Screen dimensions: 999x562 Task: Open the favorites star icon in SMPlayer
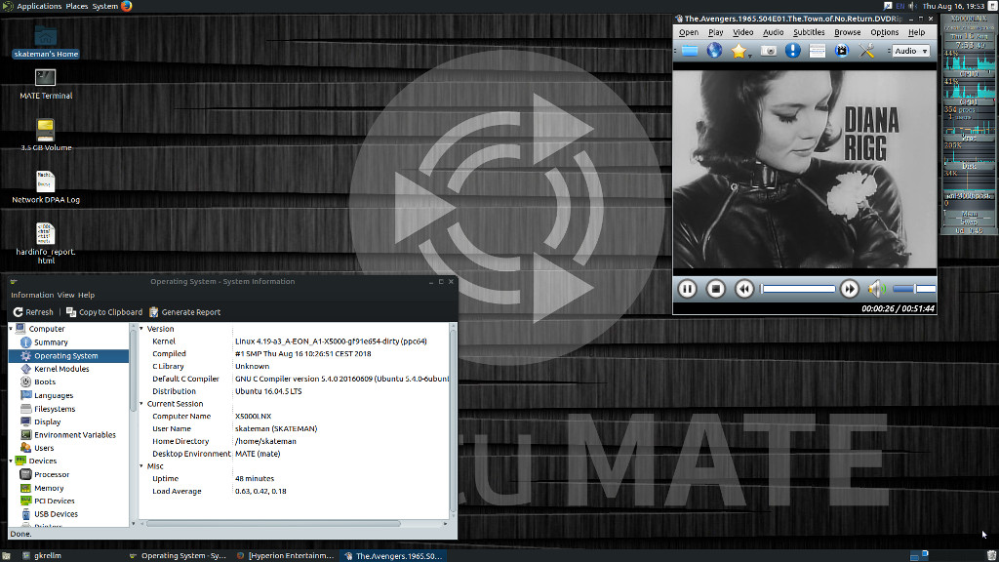coord(738,51)
